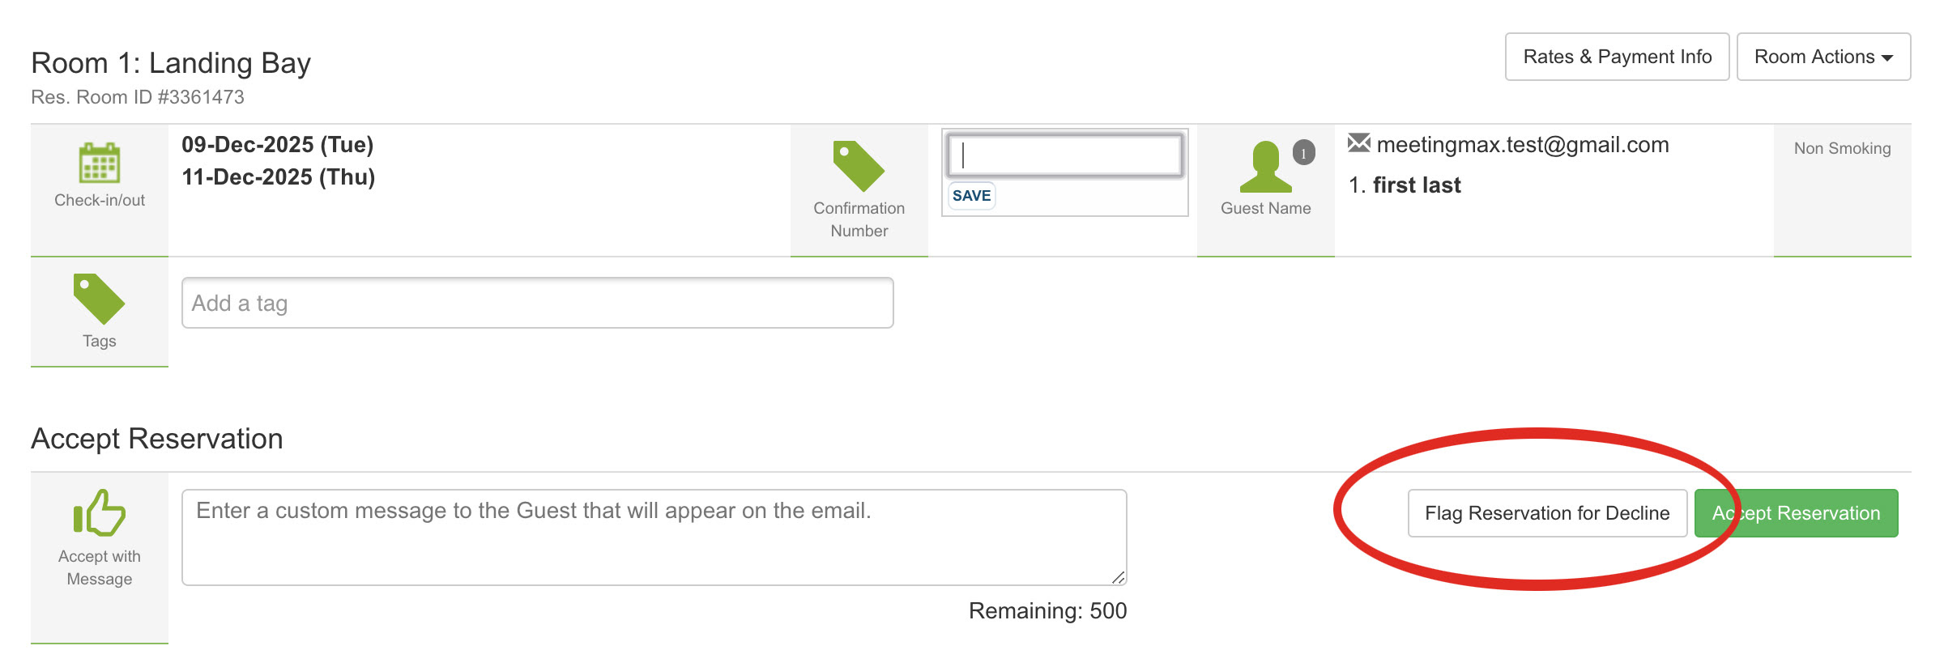Click the Check-in/out calendar icon

[100, 163]
